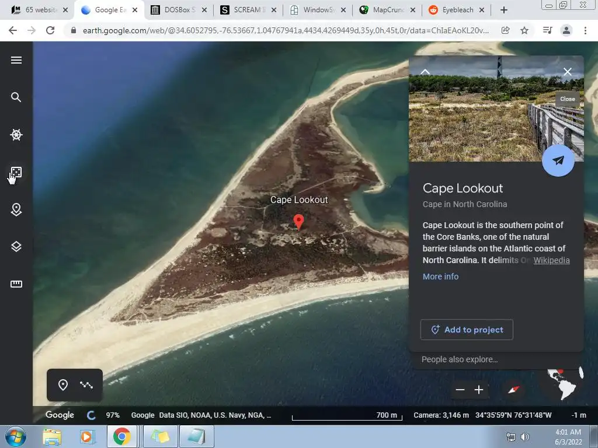Close the Cape Lookout info card
The width and height of the screenshot is (598, 448).
[x=568, y=72]
